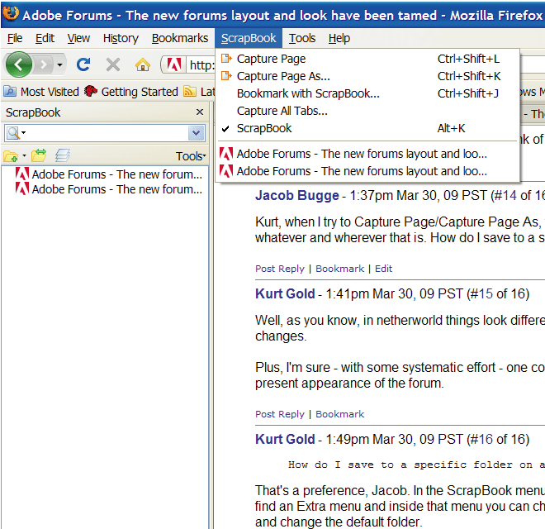Open the Edit menu
The height and width of the screenshot is (529, 545).
[x=45, y=38]
